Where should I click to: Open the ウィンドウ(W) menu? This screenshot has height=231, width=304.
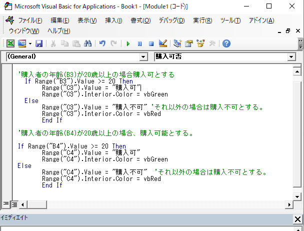[x=24, y=31]
